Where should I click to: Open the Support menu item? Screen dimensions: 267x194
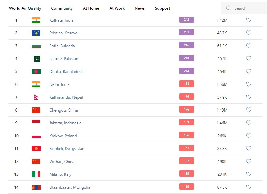point(162,8)
